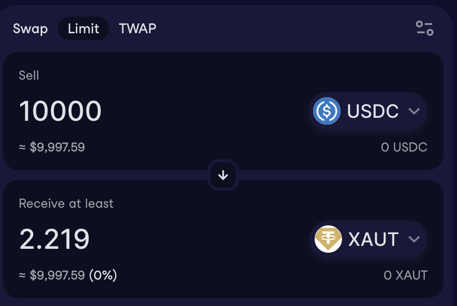Screen dimensions: 457x306
Task: Click the gold XAUT token logo
Action: click(328, 239)
